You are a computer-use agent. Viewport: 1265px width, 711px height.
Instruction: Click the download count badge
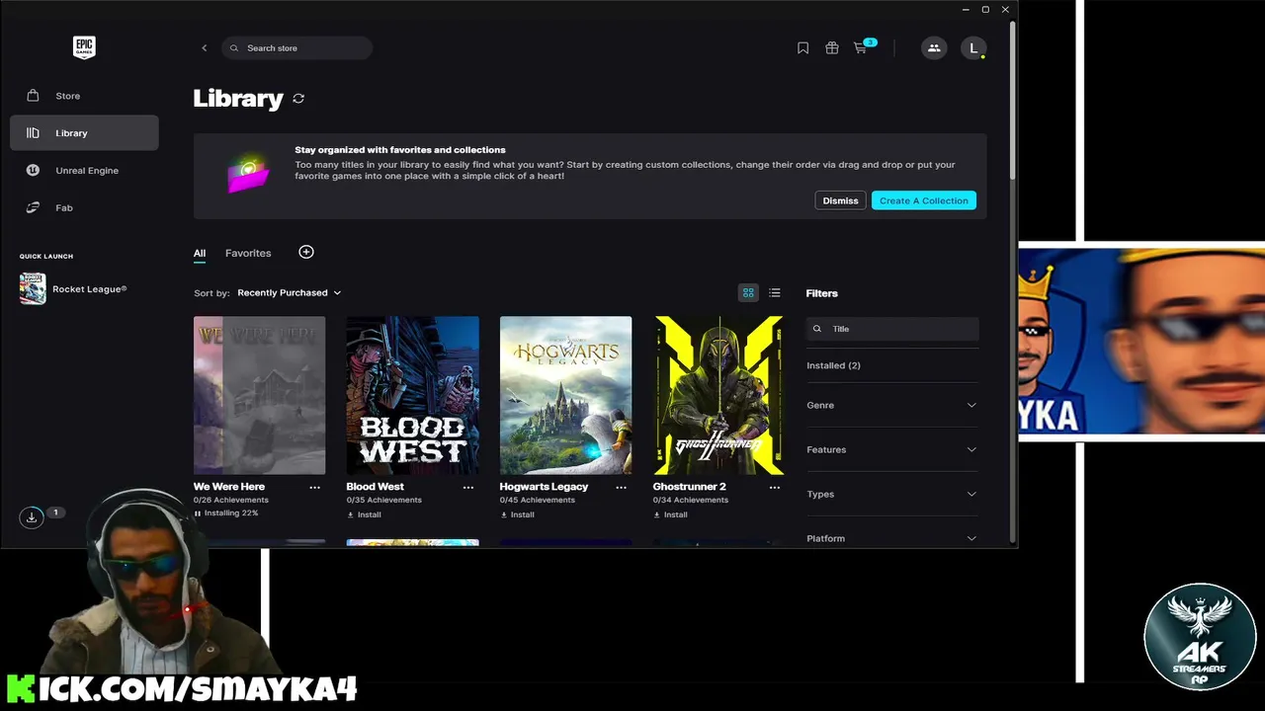[x=55, y=513]
